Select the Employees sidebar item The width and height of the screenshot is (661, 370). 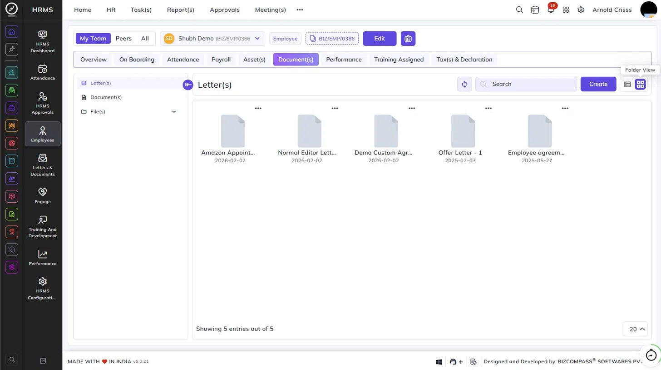[43, 134]
